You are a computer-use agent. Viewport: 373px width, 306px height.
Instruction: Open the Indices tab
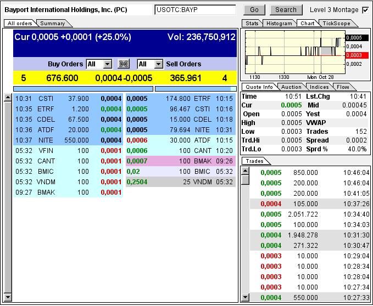coord(319,87)
